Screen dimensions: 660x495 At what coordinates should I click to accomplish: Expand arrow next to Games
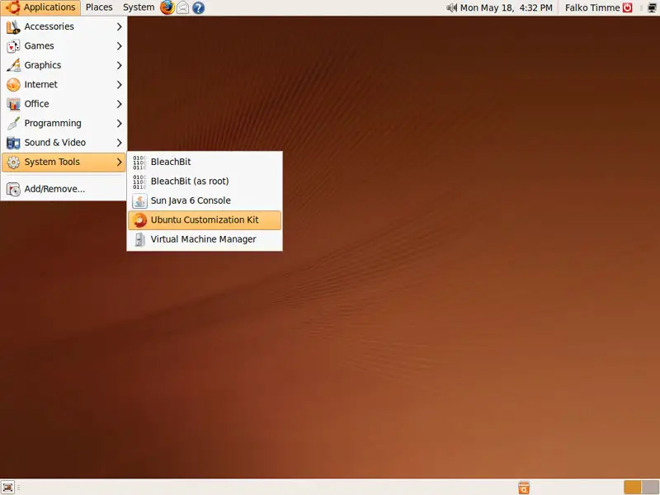pos(119,46)
